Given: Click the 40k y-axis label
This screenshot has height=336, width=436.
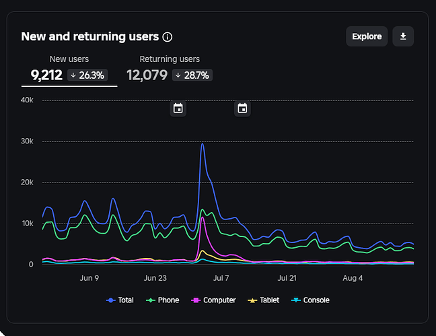Looking at the screenshot, I should (x=27, y=100).
